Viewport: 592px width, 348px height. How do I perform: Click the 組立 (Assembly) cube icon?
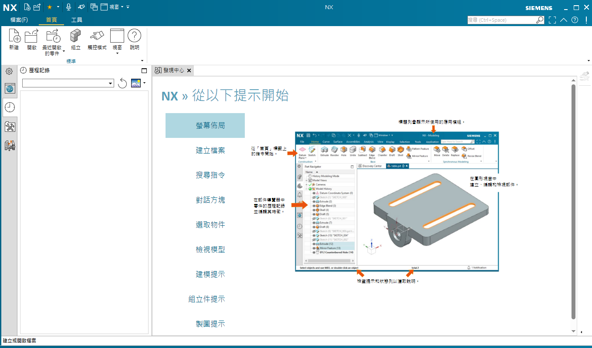click(76, 37)
